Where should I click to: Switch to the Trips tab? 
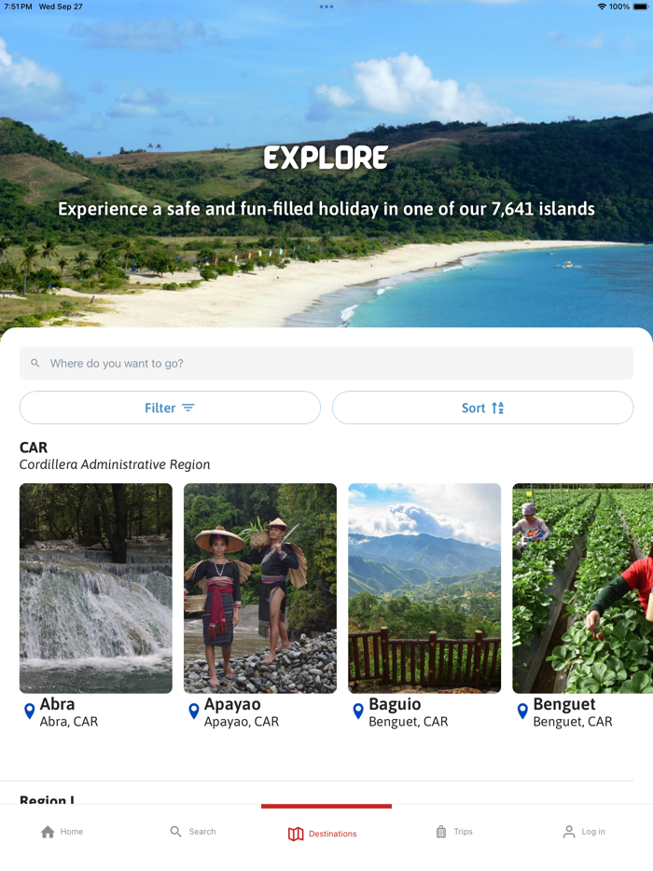(x=454, y=831)
